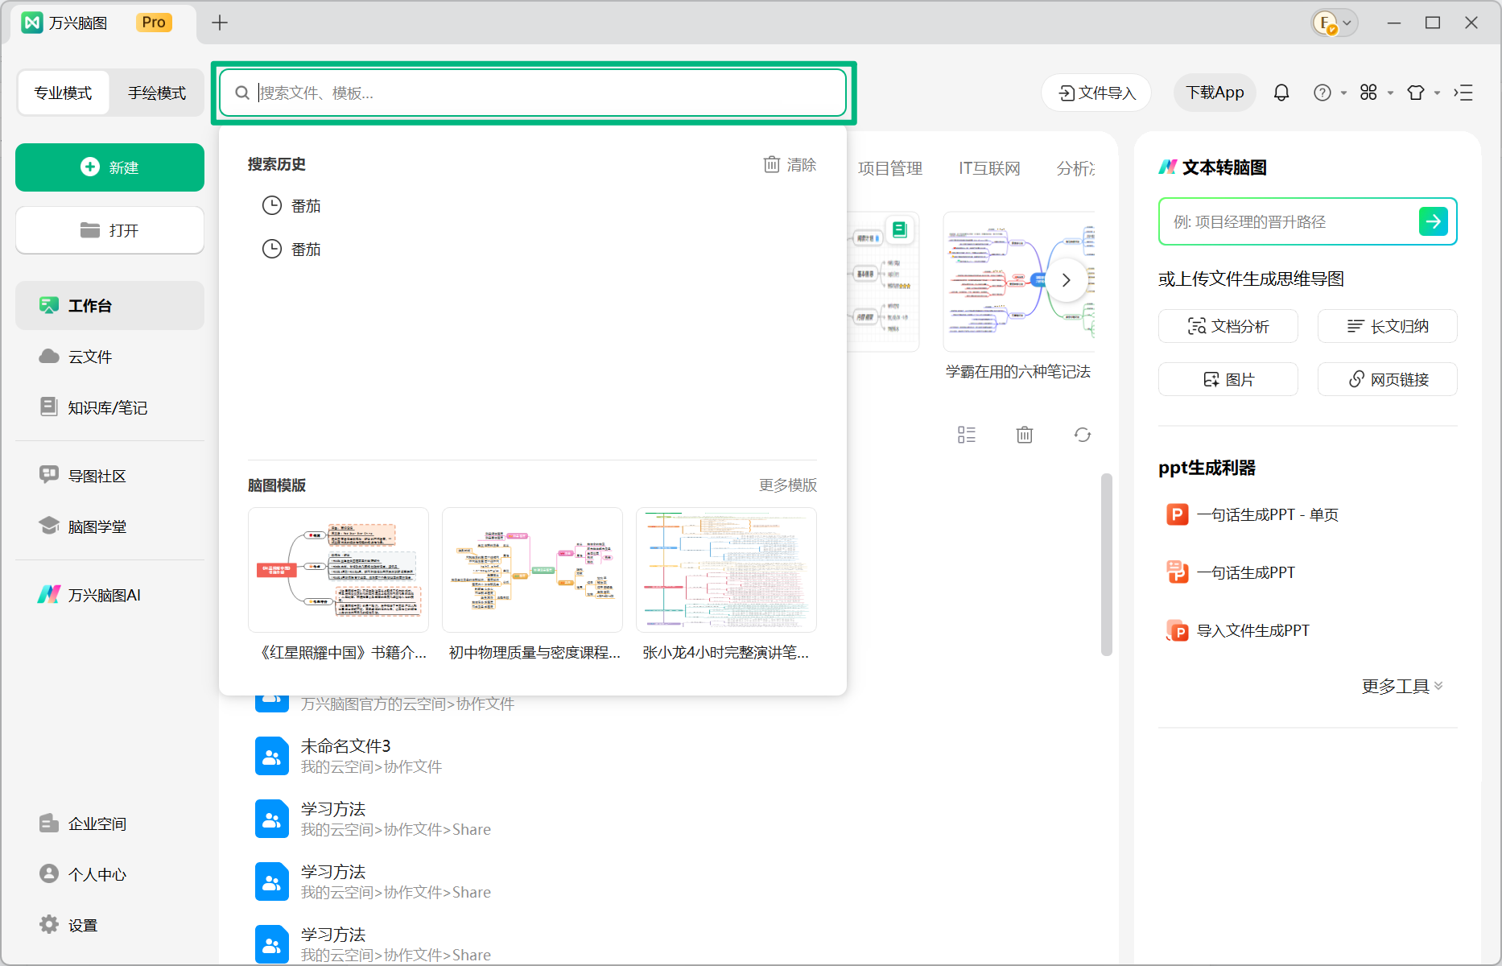Click the 打开 open file button
This screenshot has height=966, width=1502.
[109, 230]
